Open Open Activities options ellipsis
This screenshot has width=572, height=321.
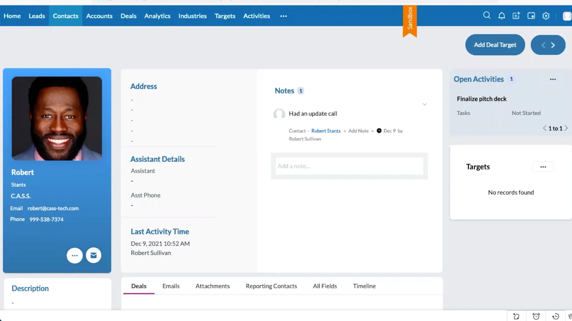coord(553,79)
